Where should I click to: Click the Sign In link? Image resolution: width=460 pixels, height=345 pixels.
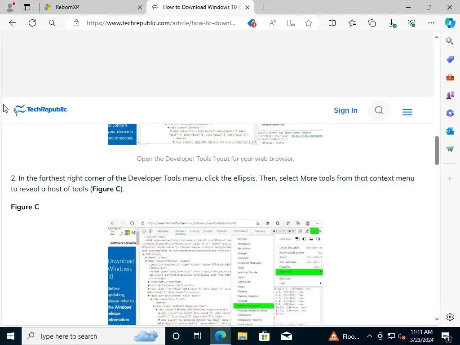(345, 111)
